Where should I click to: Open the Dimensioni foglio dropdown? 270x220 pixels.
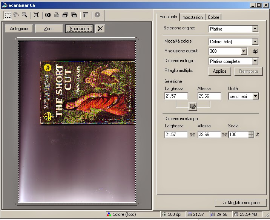coord(255,61)
